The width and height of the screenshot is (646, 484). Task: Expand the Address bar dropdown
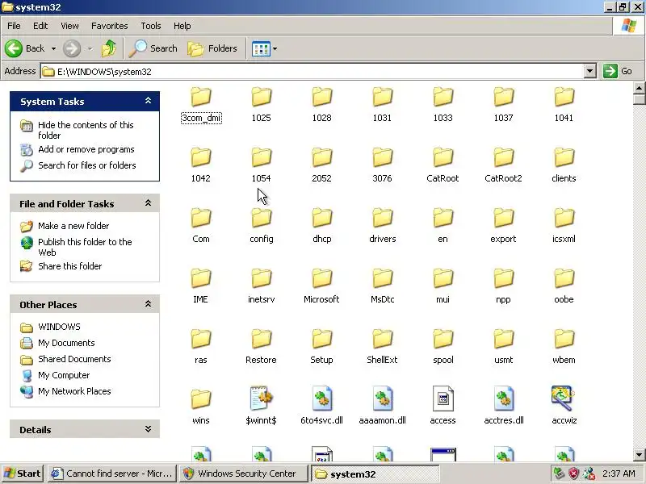click(590, 71)
